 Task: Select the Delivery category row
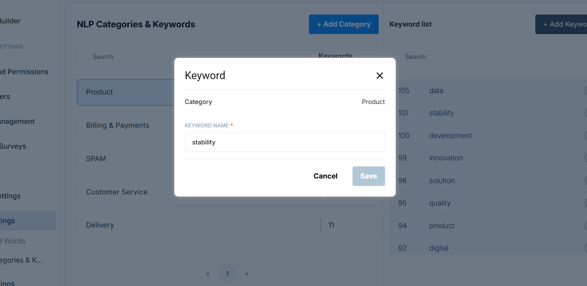tap(198, 225)
